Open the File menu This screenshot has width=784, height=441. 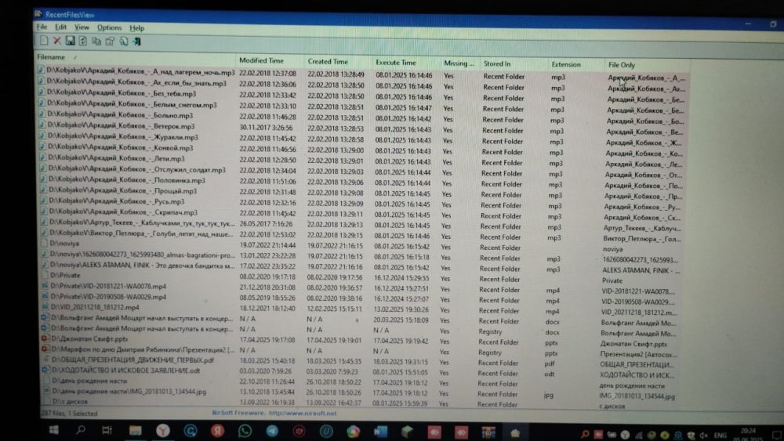click(x=42, y=27)
